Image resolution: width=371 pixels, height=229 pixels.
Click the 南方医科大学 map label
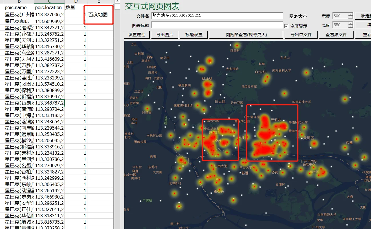tap(282, 71)
